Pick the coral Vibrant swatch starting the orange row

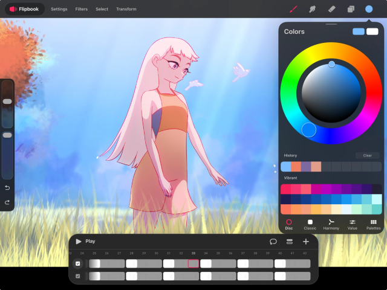tap(286, 210)
